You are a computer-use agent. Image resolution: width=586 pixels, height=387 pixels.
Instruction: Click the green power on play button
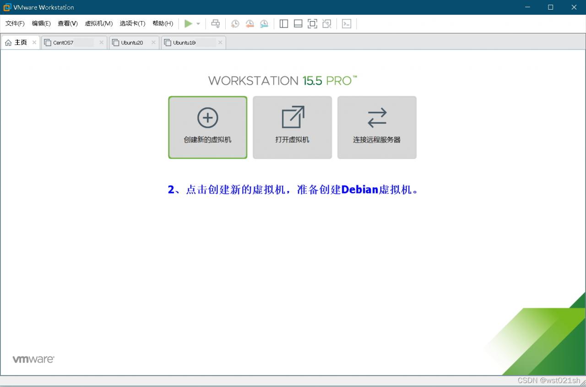(188, 23)
